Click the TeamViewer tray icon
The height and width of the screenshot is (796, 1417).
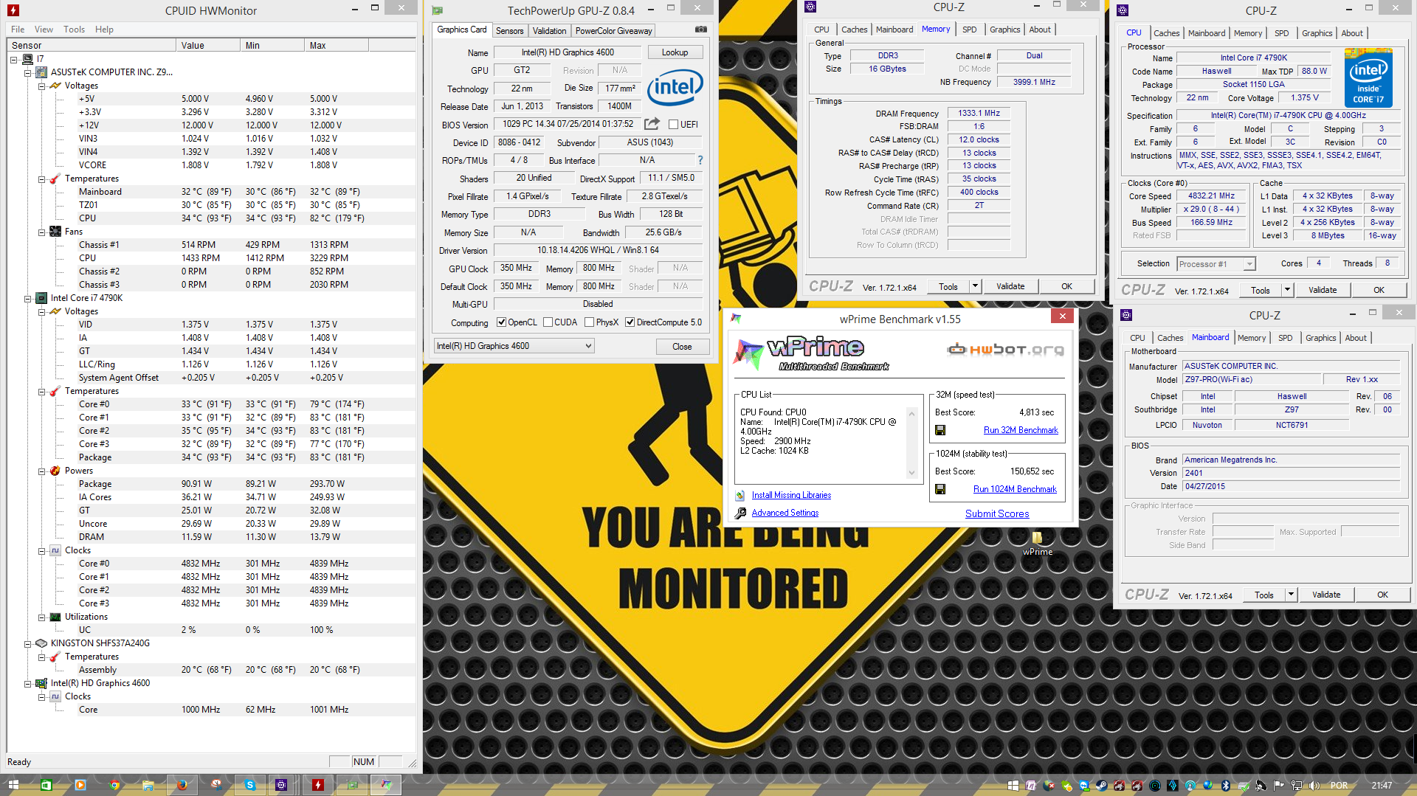[1084, 786]
